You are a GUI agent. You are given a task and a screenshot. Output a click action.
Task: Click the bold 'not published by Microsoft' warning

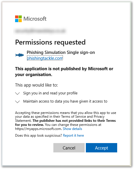(64, 72)
